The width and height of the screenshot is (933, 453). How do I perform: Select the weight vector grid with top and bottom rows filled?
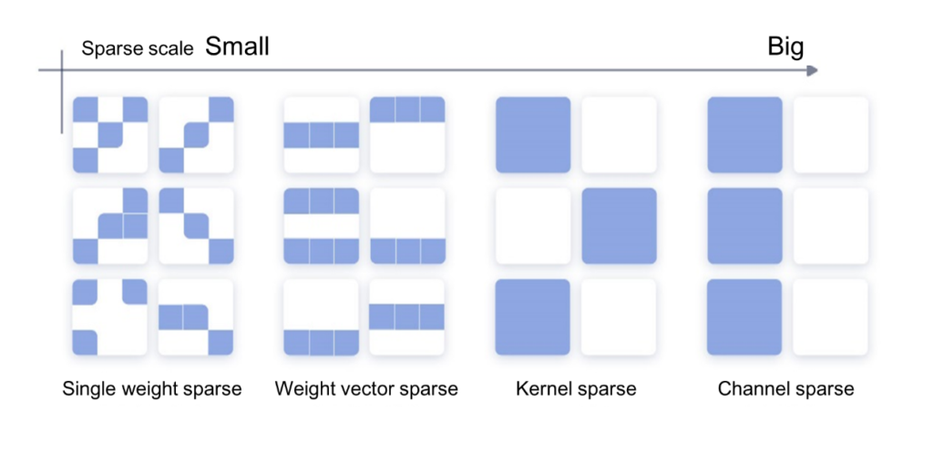[322, 226]
